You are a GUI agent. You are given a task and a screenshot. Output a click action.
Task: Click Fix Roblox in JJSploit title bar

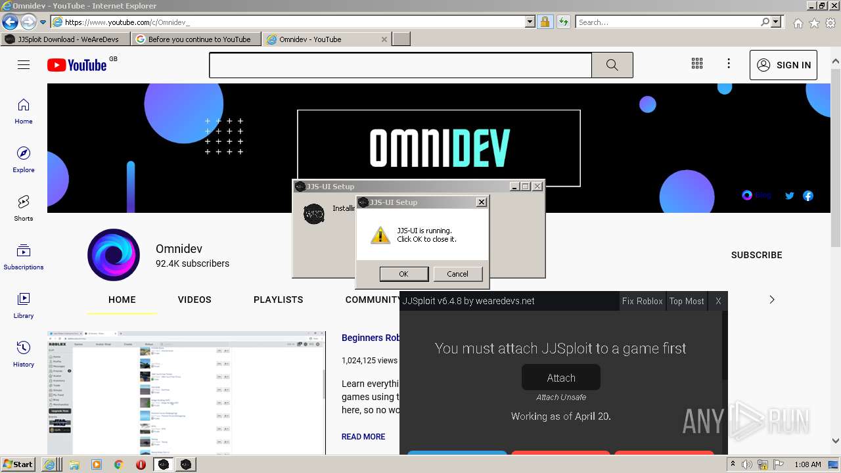(643, 301)
